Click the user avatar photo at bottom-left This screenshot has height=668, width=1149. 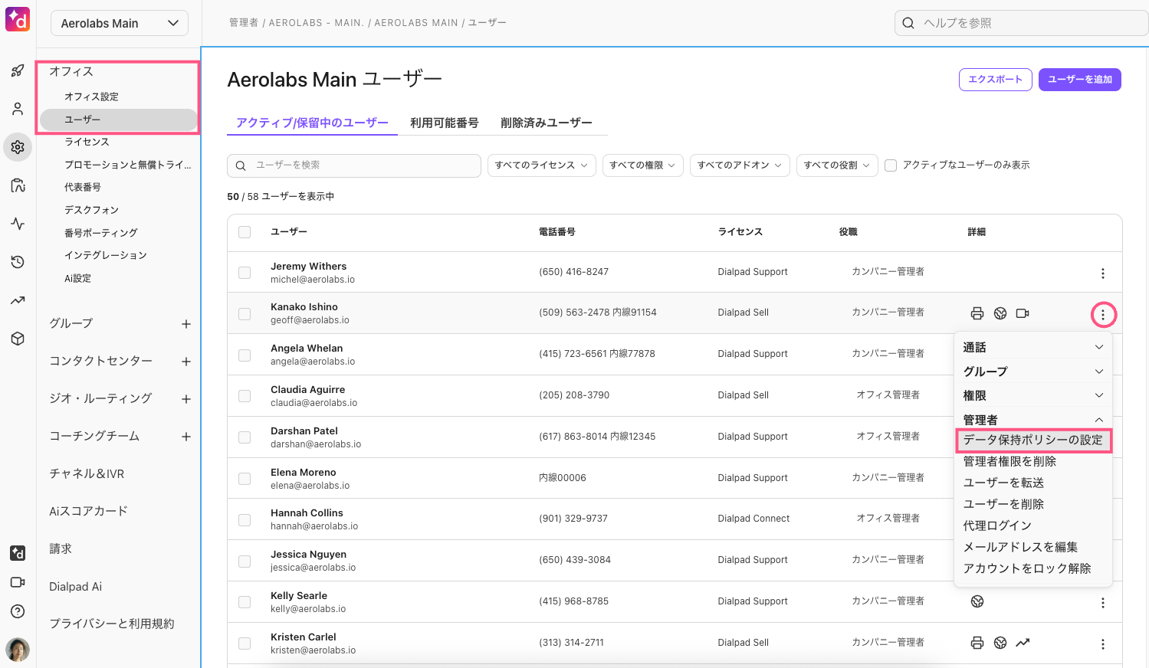point(18,650)
